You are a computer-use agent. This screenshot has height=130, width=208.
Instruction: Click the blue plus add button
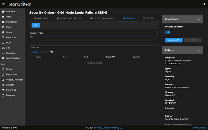click(x=35, y=25)
